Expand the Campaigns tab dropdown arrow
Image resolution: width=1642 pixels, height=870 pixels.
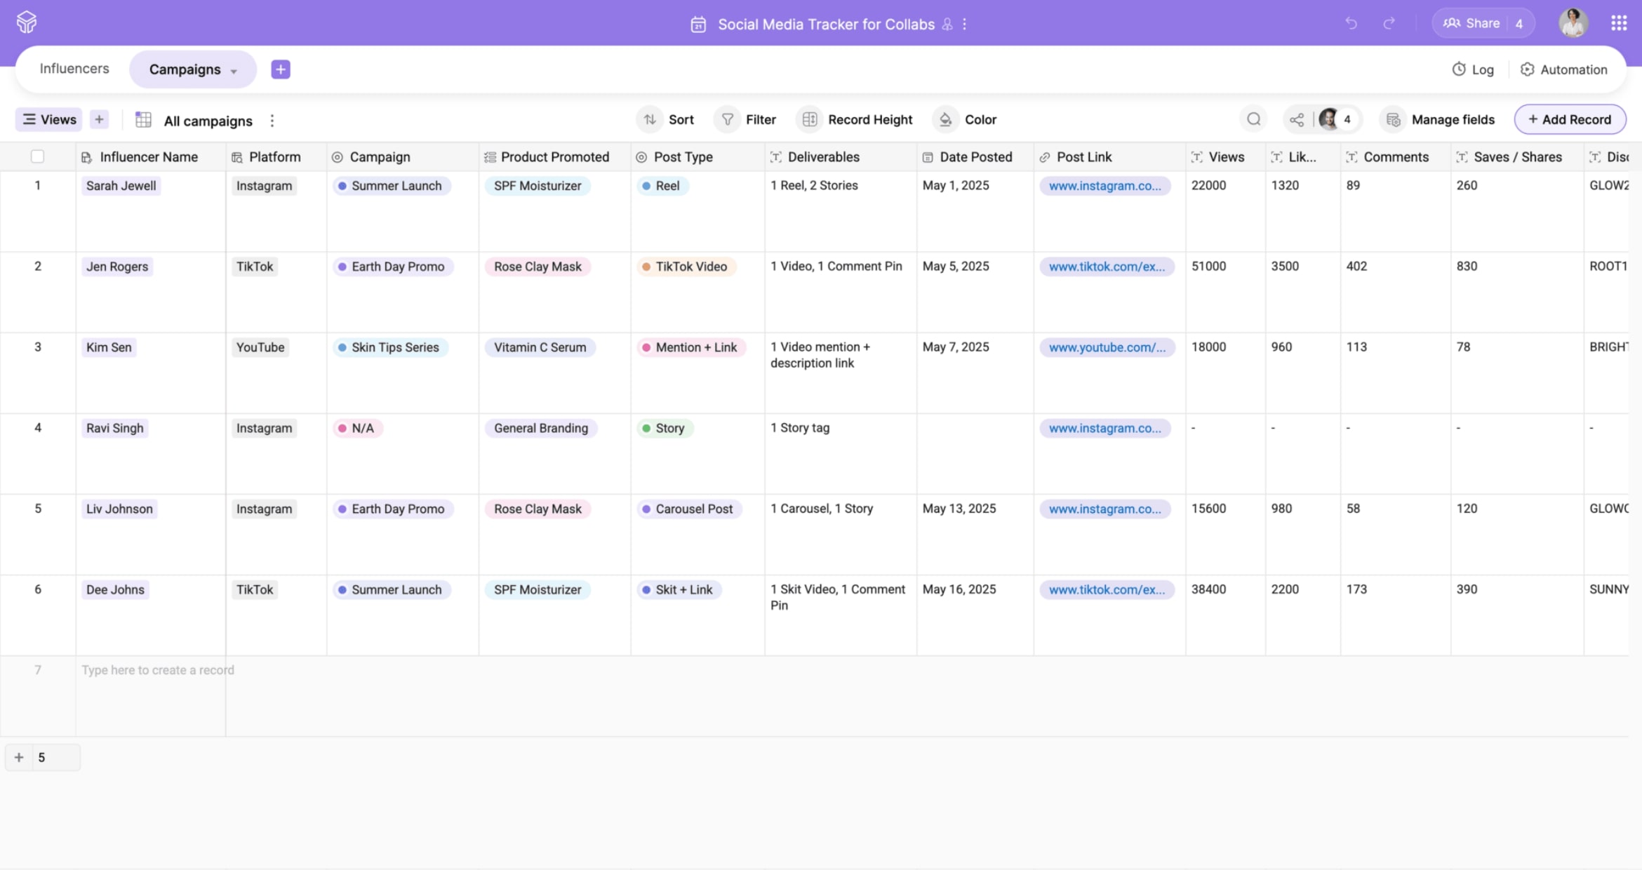(x=234, y=71)
